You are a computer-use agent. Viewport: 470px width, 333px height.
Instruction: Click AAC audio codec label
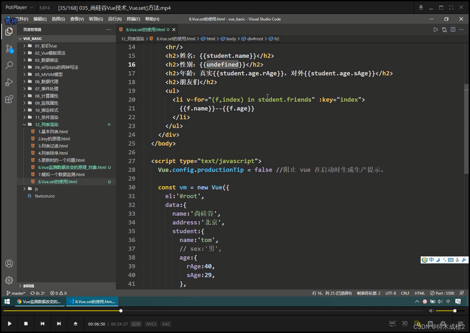[166, 324]
